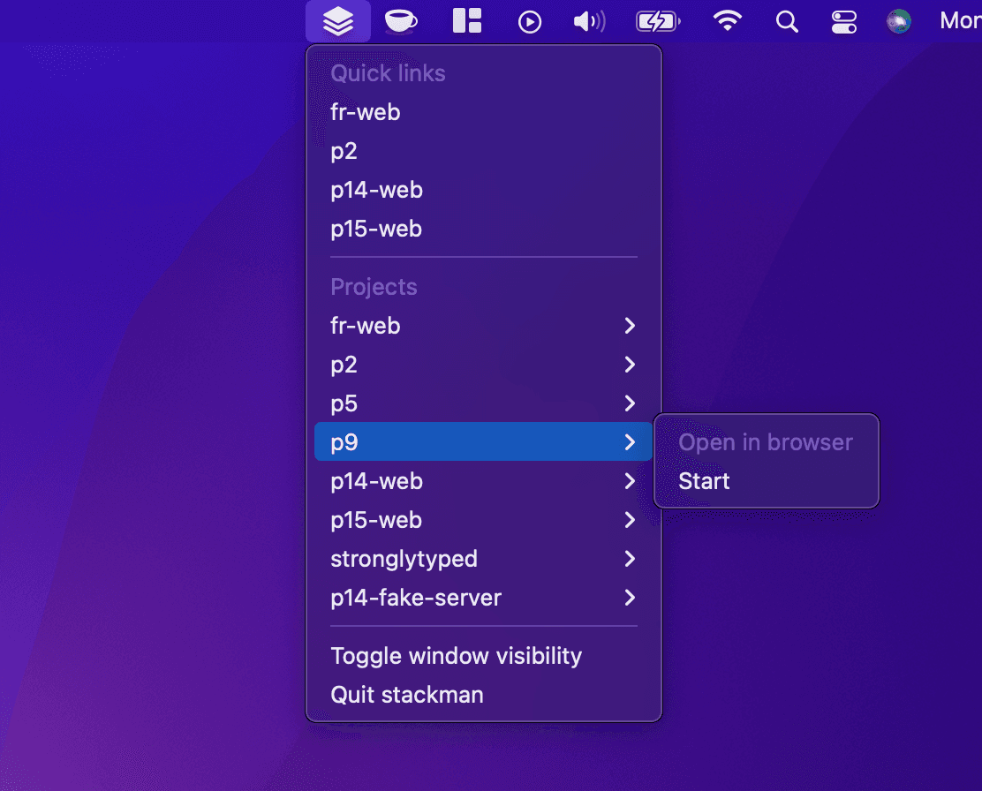982x791 pixels.
Task: Select the stronglytyped project label
Action: click(x=404, y=559)
